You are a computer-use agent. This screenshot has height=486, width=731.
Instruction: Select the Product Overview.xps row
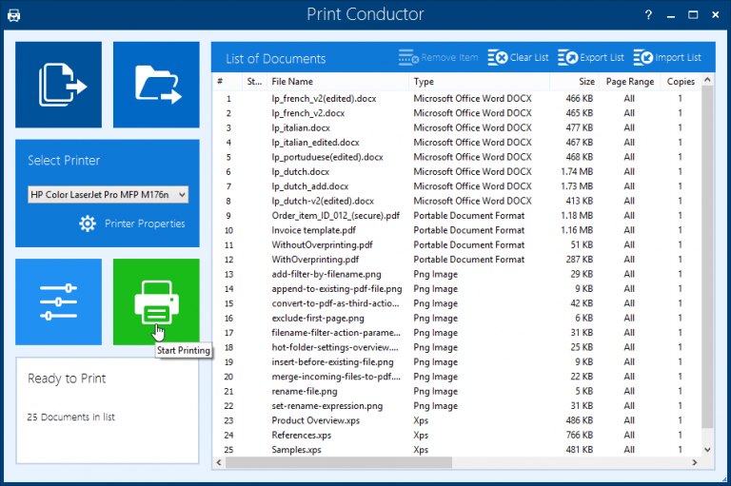coord(315,420)
